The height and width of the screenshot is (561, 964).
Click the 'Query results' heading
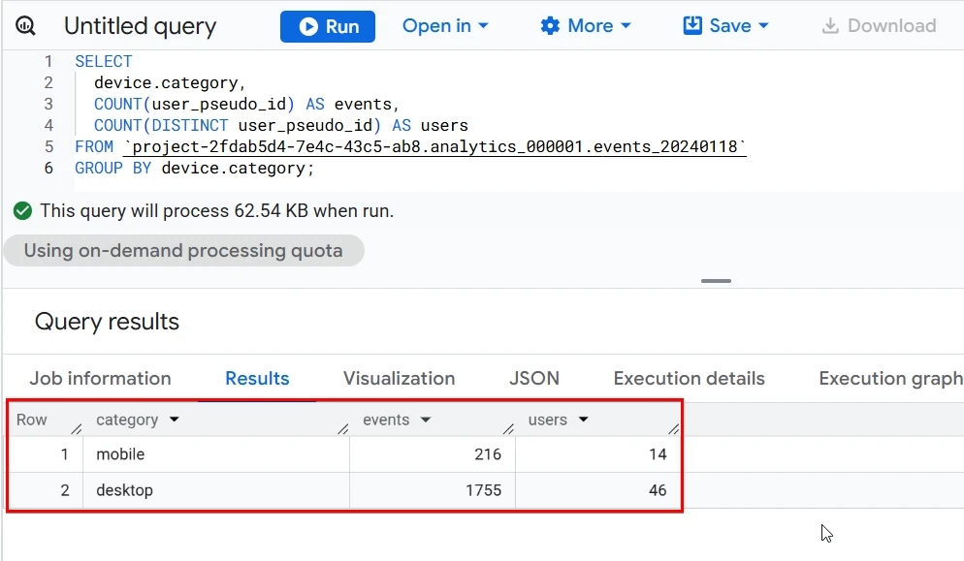(x=107, y=322)
